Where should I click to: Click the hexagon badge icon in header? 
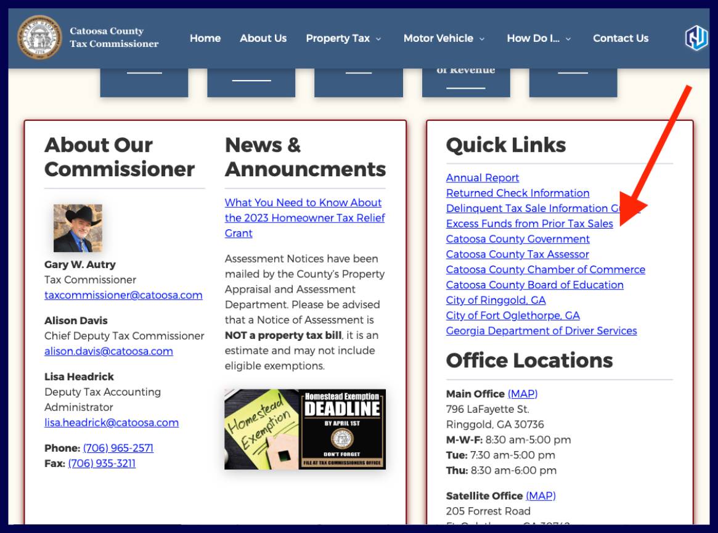click(696, 38)
